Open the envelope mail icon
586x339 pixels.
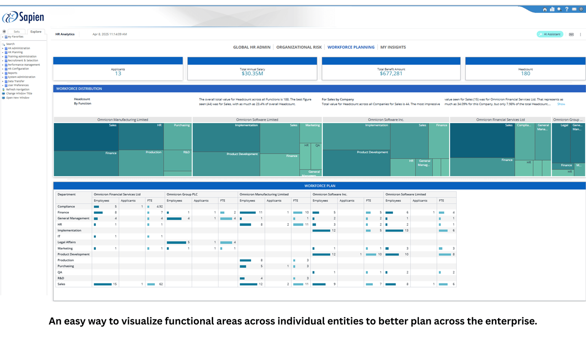click(x=574, y=9)
